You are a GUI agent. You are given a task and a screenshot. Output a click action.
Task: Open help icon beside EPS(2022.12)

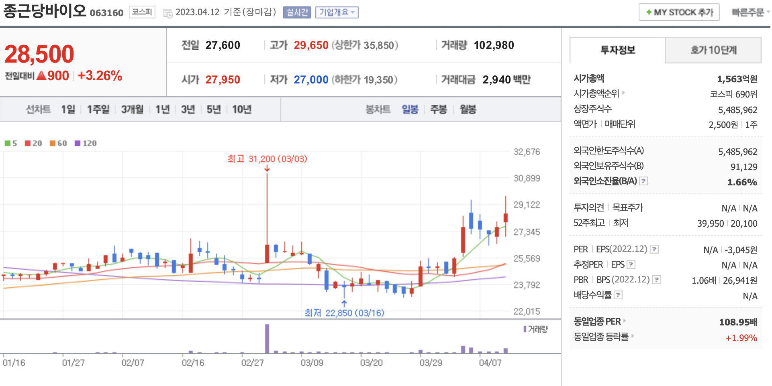(654, 249)
